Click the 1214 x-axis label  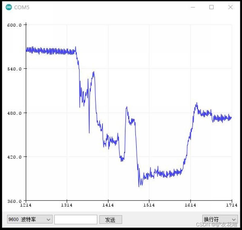26,205
